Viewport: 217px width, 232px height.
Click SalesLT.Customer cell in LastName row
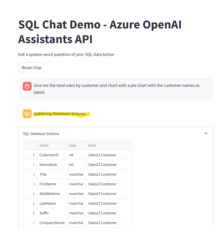(109, 203)
